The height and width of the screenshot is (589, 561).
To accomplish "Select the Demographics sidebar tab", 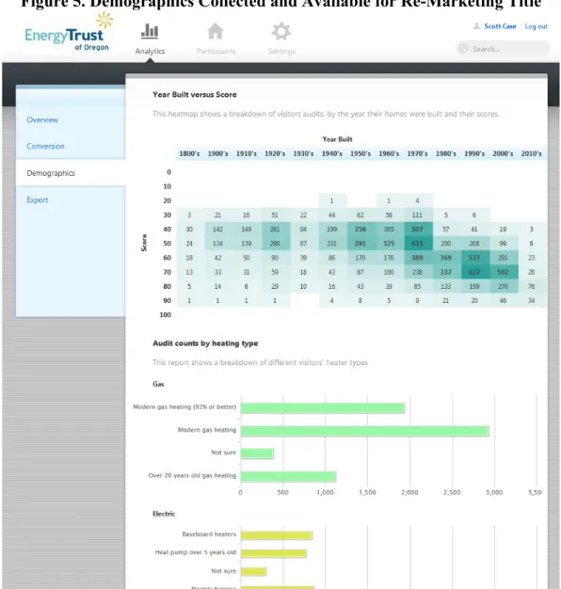I will (71, 173).
